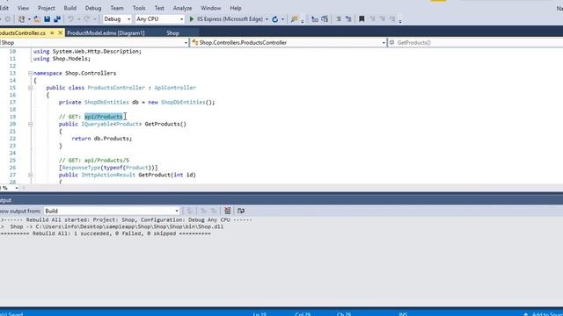Viewport: 563px width, 316px height.
Task: Click the Open File folder icon
Action: pos(37,19)
